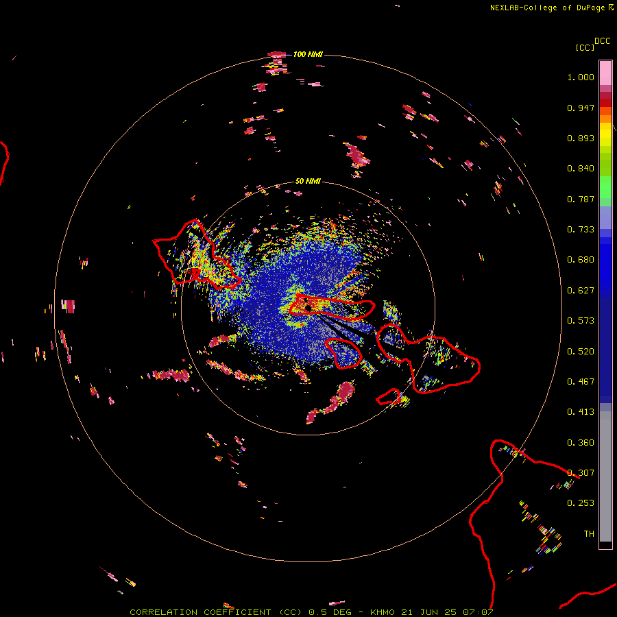
Task: Click the 0.840 legend value
Action: (x=581, y=169)
